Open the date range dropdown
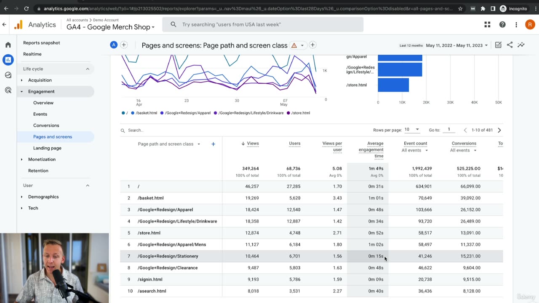The width and height of the screenshot is (539, 303). tap(456, 45)
